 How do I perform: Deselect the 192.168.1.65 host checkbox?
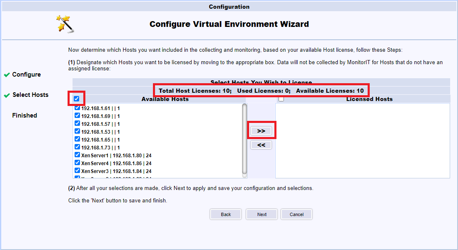[x=77, y=139]
